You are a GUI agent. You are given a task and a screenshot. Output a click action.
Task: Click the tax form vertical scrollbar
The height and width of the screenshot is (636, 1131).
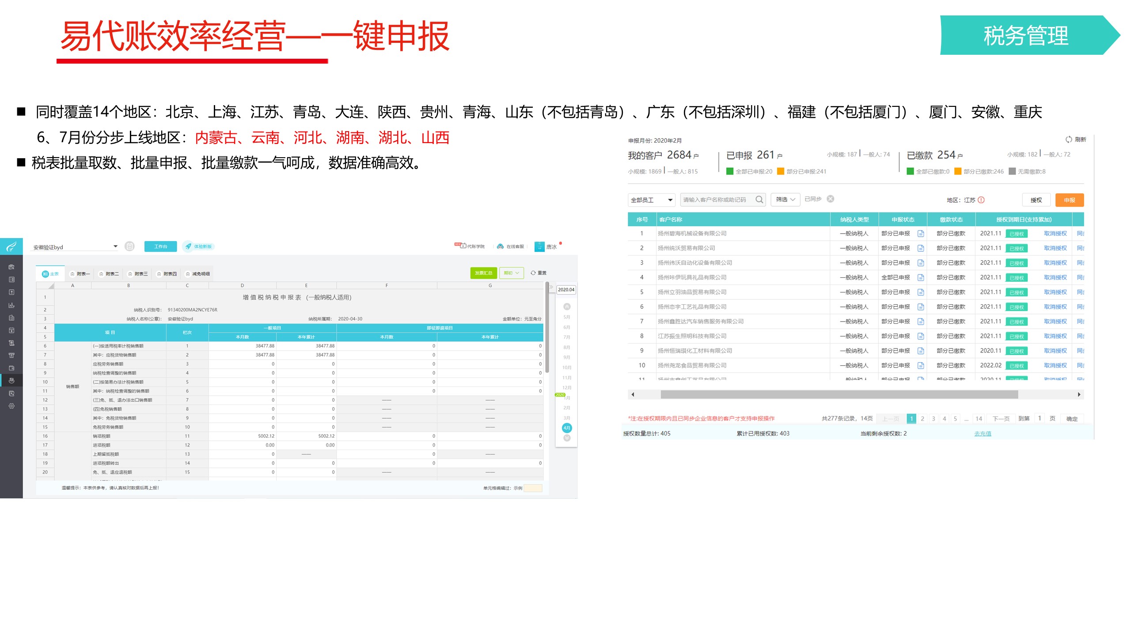point(547,328)
